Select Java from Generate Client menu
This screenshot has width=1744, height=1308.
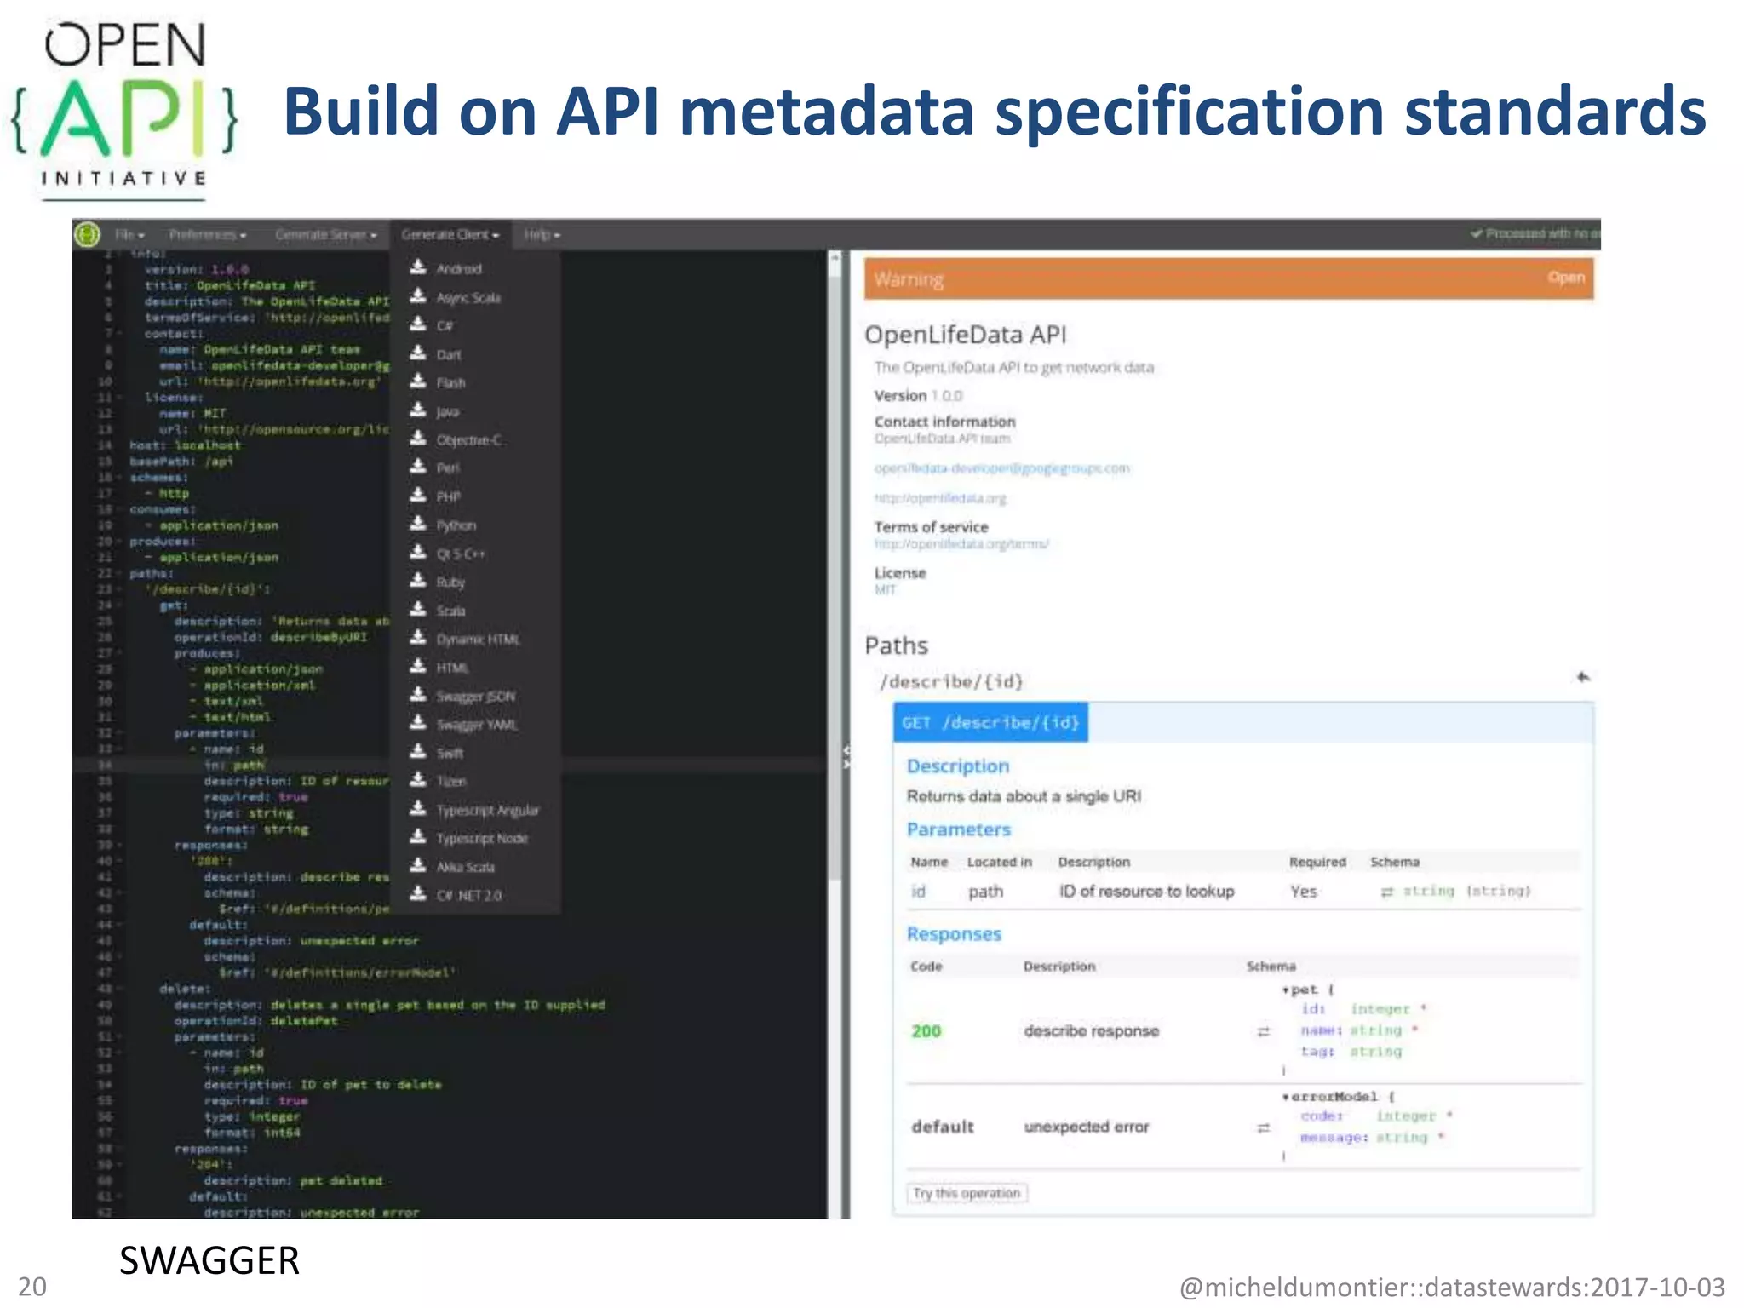click(448, 412)
